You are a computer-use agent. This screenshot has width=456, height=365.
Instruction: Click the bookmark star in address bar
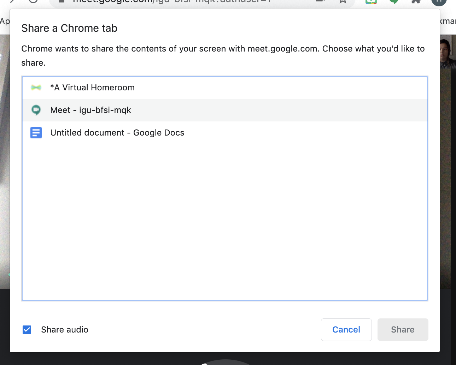coord(343,1)
